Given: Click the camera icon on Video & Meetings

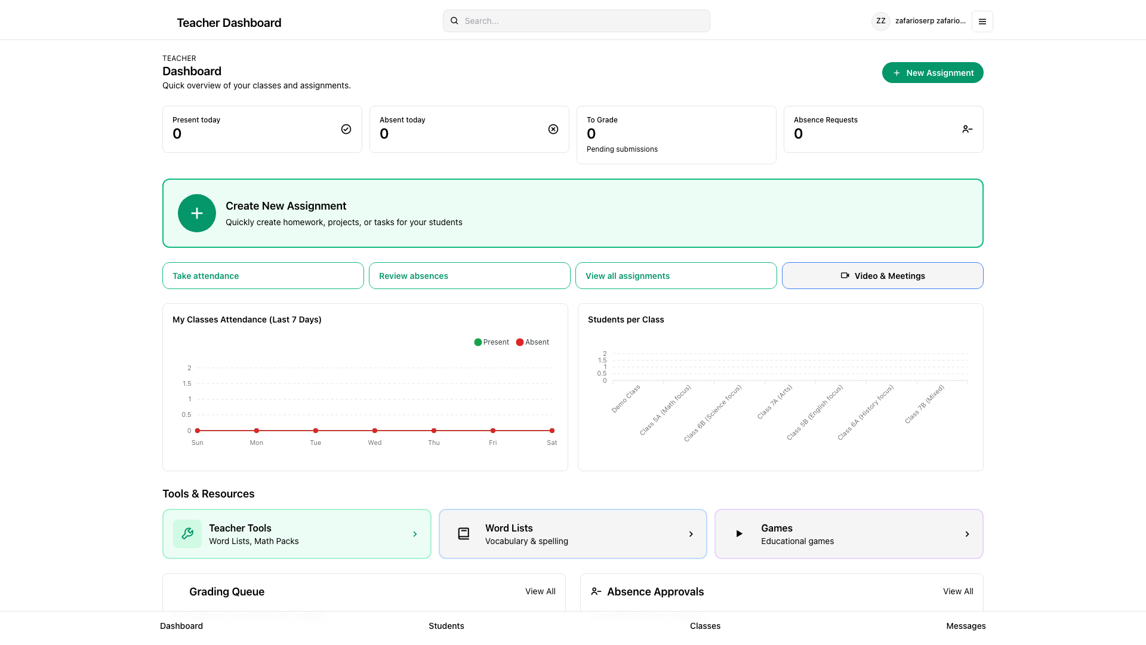Looking at the screenshot, I should pos(845,275).
